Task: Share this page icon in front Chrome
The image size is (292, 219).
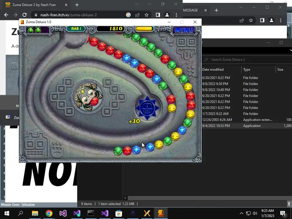Action: coord(137,15)
